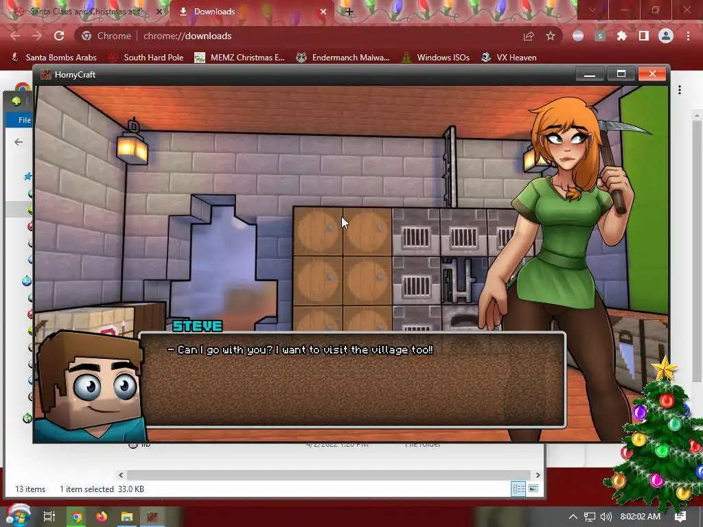Go back in Chrome navigation

click(x=15, y=36)
